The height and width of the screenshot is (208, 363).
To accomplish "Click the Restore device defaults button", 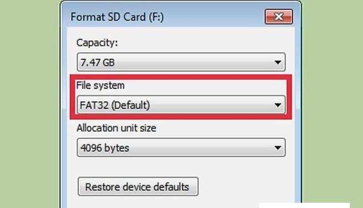I will pos(138,186).
